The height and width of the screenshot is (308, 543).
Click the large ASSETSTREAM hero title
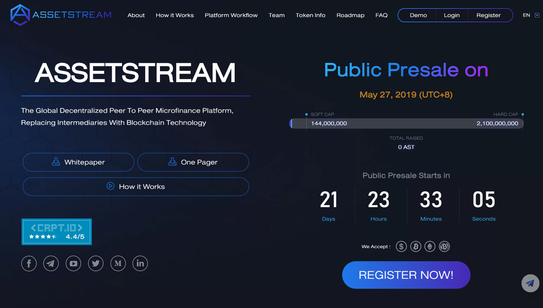pos(135,73)
